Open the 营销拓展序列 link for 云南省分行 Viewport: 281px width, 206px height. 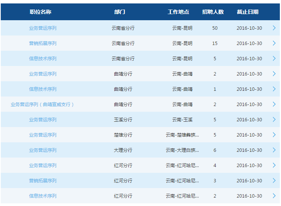43,43
